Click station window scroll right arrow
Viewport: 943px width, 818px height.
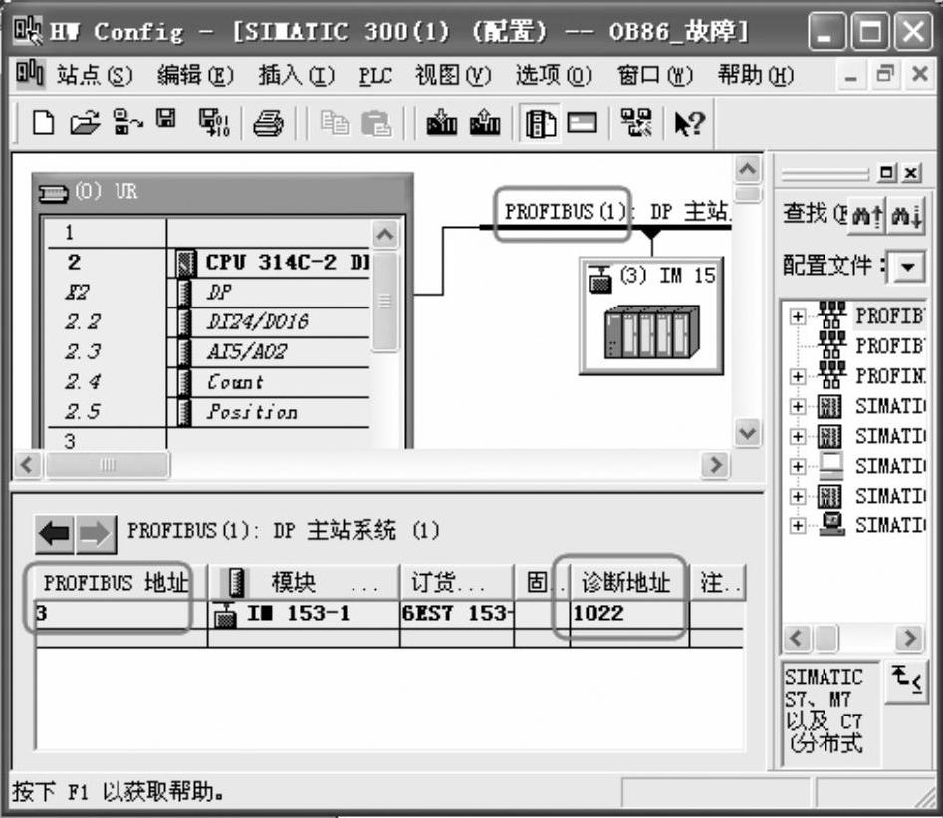pos(716,464)
